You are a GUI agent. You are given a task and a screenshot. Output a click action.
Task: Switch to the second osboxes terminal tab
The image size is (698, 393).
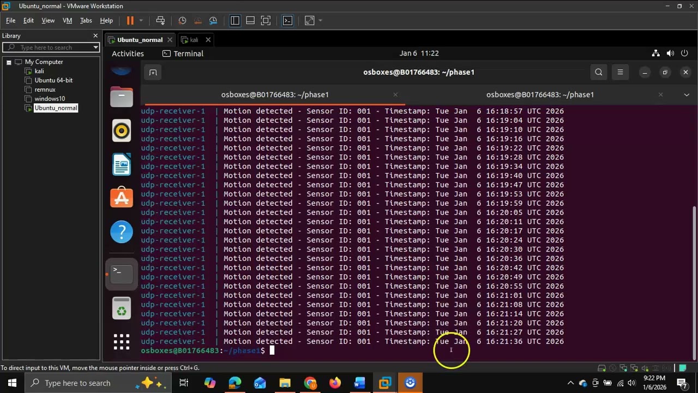[x=540, y=94]
